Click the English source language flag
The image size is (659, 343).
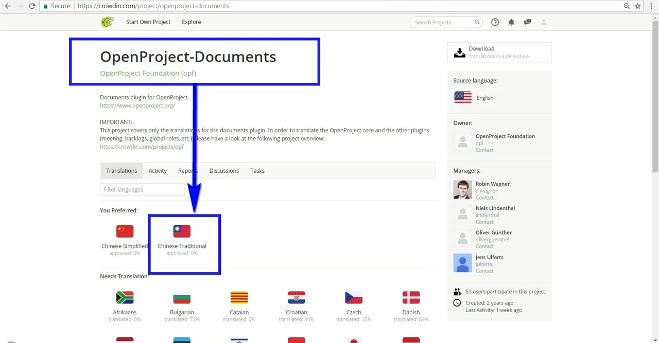(463, 97)
